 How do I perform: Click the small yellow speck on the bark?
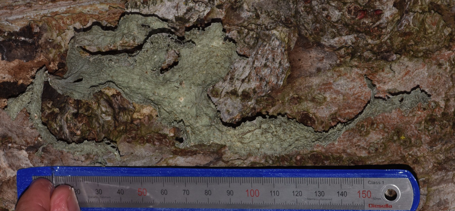coord(402,138)
